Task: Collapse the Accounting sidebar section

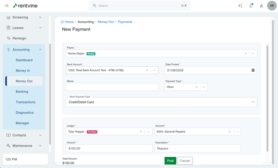Action: tap(40, 50)
